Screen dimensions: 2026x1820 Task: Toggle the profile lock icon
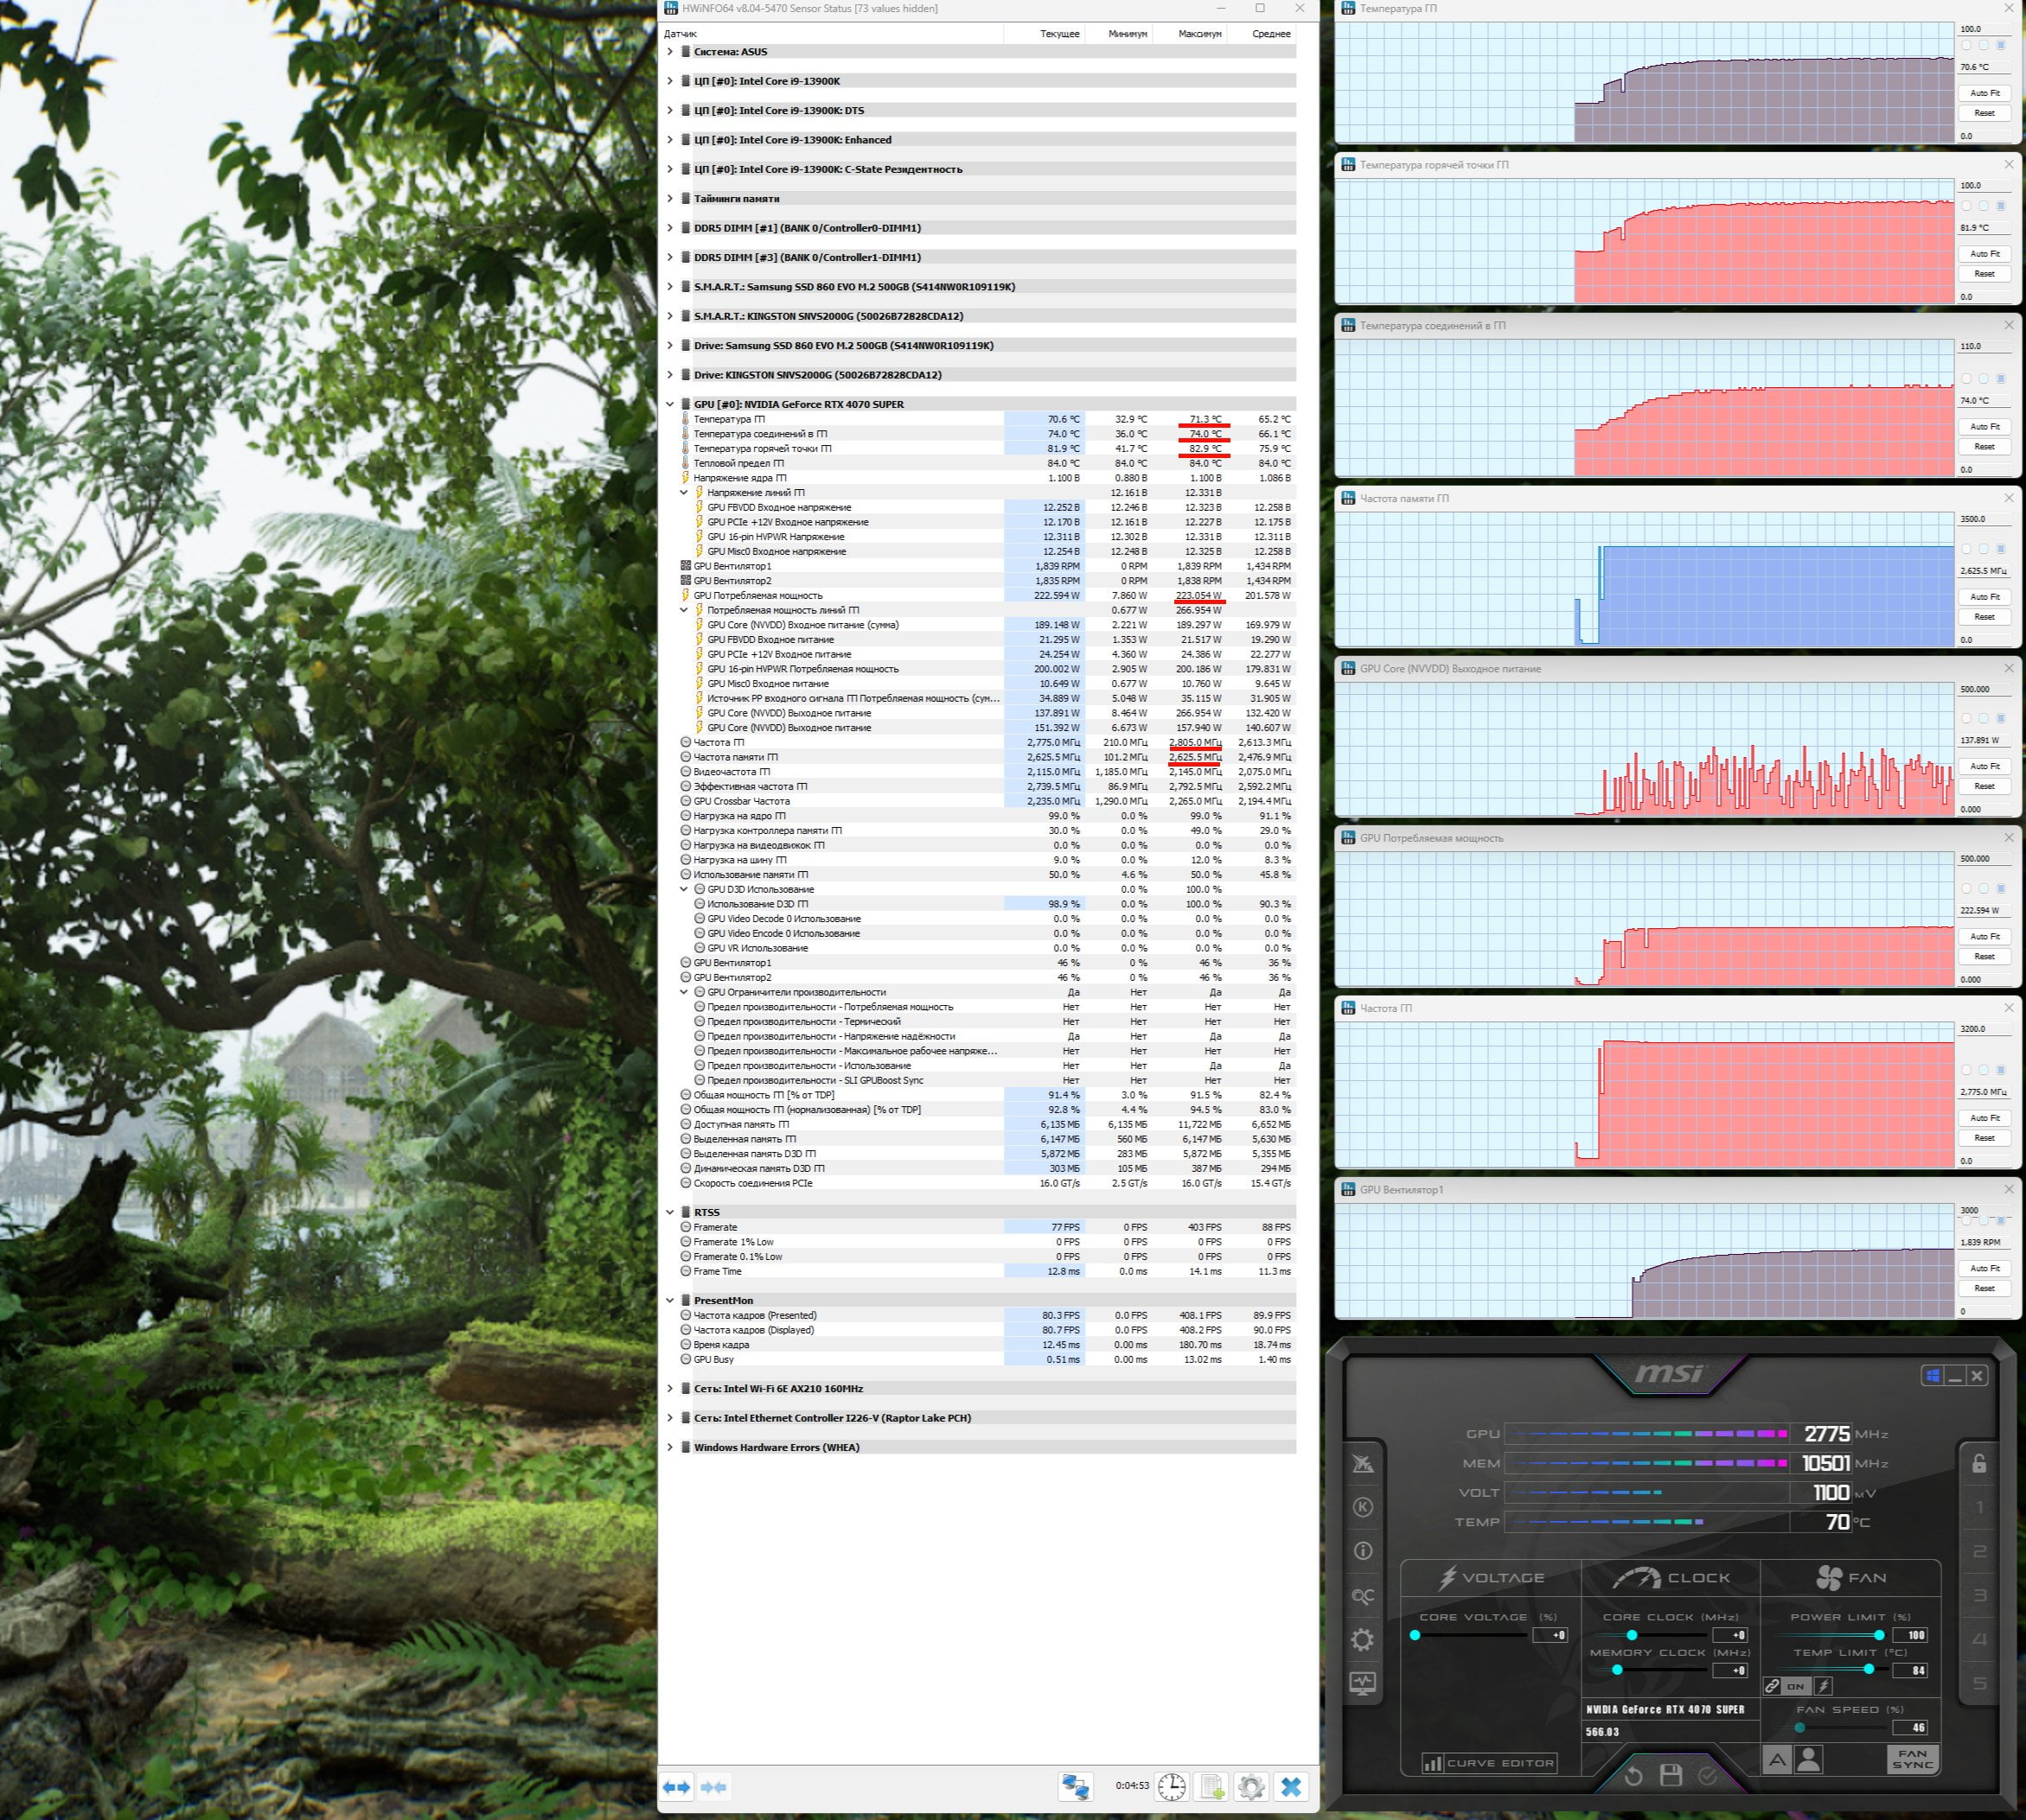tap(1979, 1464)
